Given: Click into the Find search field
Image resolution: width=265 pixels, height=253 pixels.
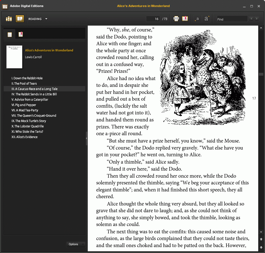Looking at the screenshot, I should (232, 19).
